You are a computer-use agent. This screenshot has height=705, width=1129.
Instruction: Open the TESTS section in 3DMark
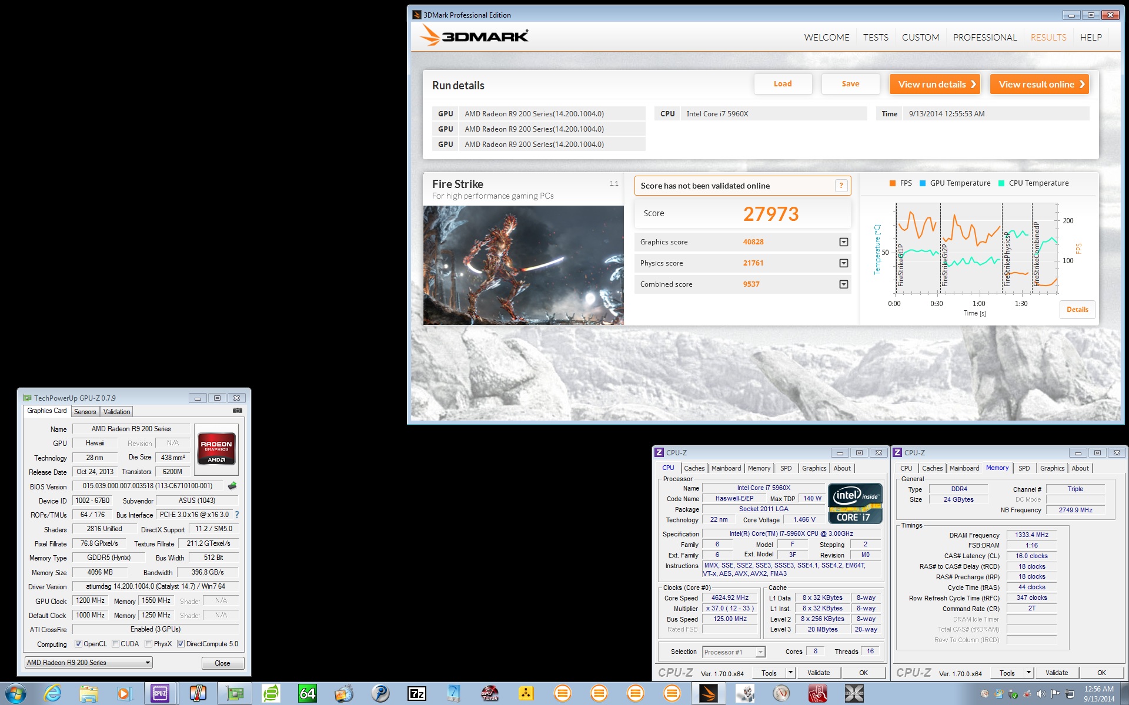click(x=876, y=38)
